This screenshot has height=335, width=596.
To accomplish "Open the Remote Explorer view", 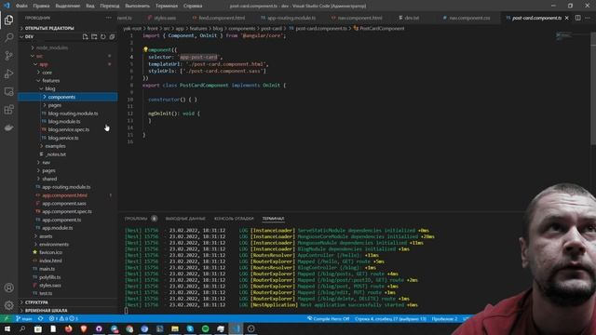I will click(8, 91).
